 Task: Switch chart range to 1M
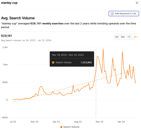tap(116, 37)
